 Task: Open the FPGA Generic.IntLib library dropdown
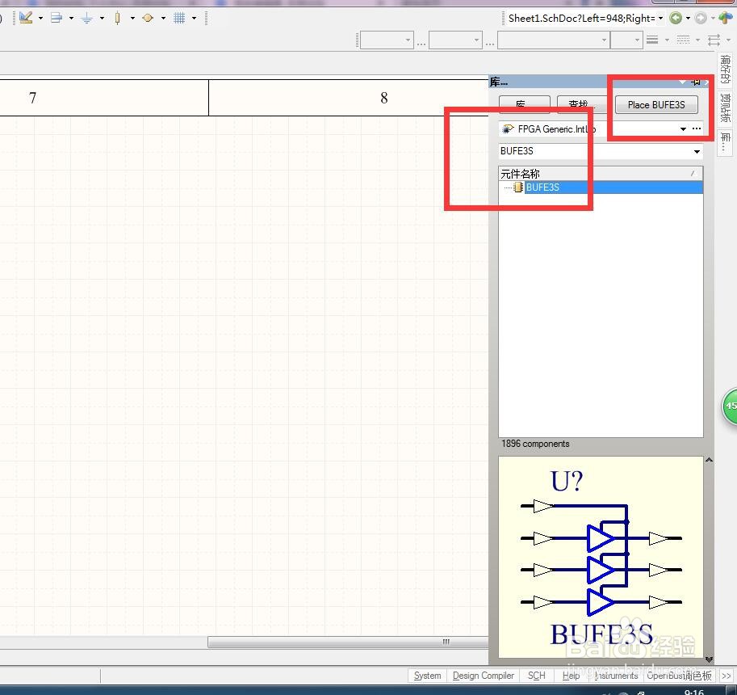tap(683, 129)
